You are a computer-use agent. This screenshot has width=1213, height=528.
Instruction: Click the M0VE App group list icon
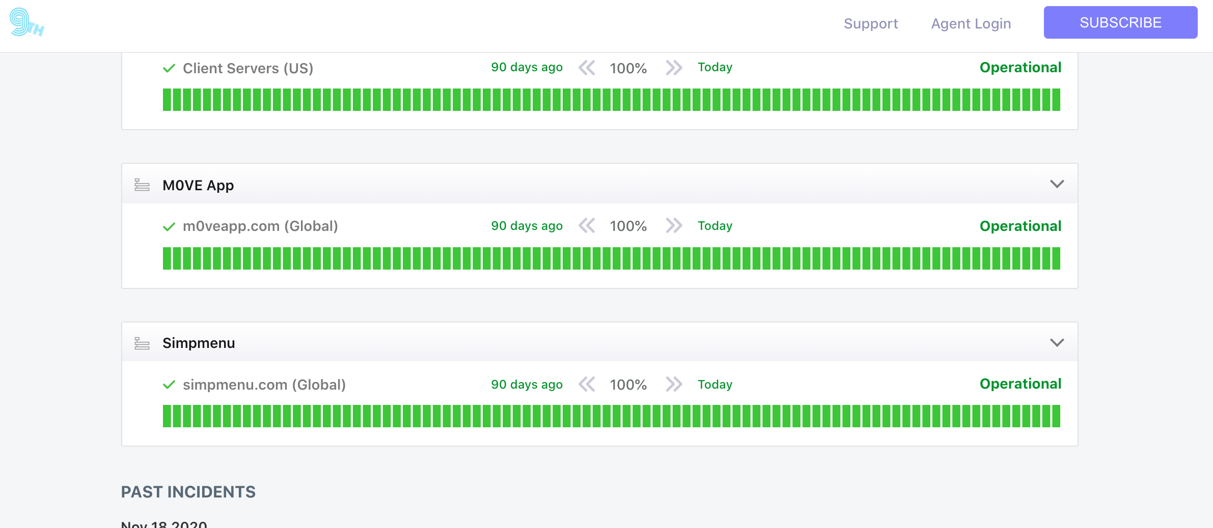(x=142, y=185)
